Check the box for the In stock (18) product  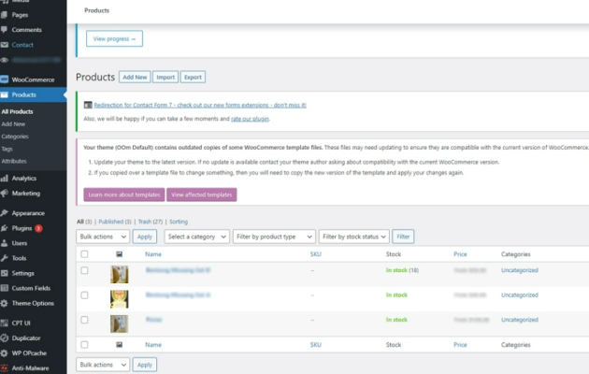point(84,270)
